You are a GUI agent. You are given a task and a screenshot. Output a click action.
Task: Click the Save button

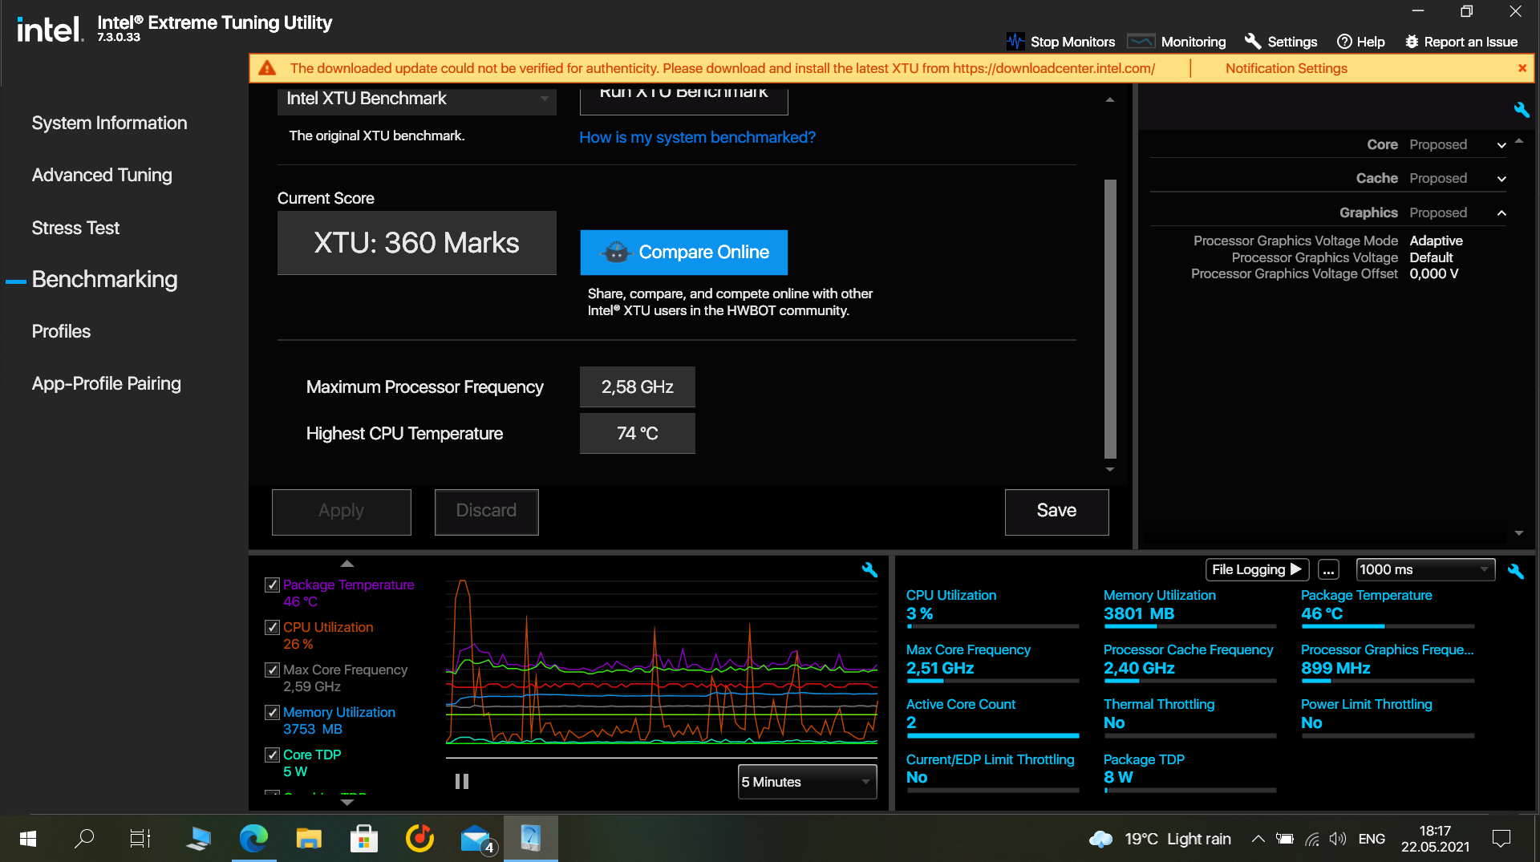[x=1056, y=512]
